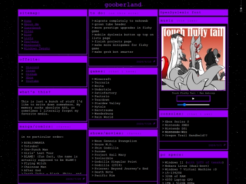Image resolution: width=246 pixels, height=184 pixels.
Task: Click "House M.D." in shows list
Action: [103, 144]
